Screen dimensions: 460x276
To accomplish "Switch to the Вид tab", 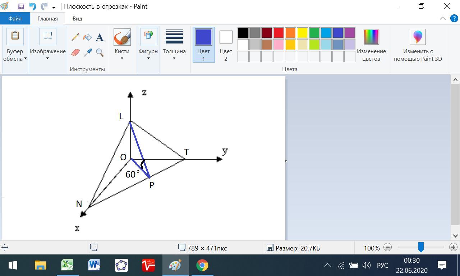I will coord(77,18).
